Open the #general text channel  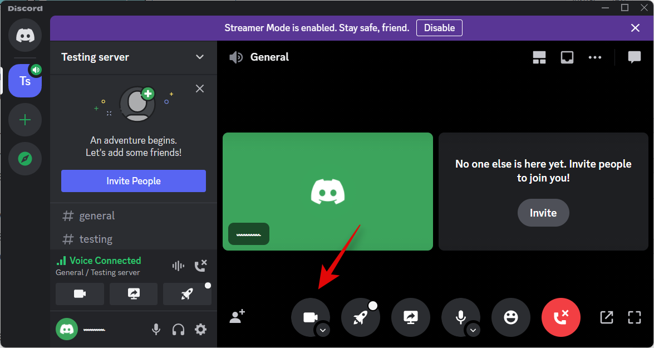[x=97, y=216]
